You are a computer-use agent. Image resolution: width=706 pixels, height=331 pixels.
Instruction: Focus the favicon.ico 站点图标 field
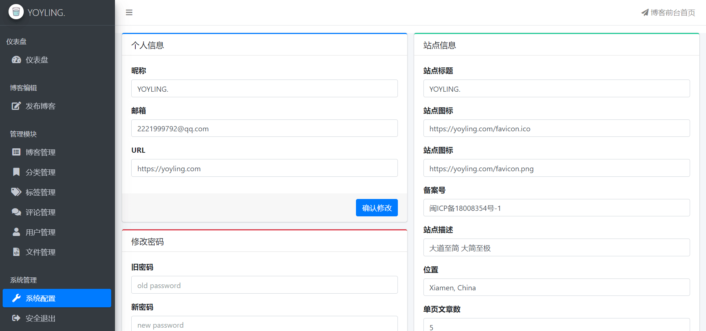pos(557,128)
